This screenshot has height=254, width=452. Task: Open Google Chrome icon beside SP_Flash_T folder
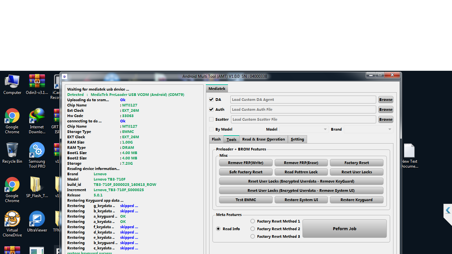click(12, 190)
